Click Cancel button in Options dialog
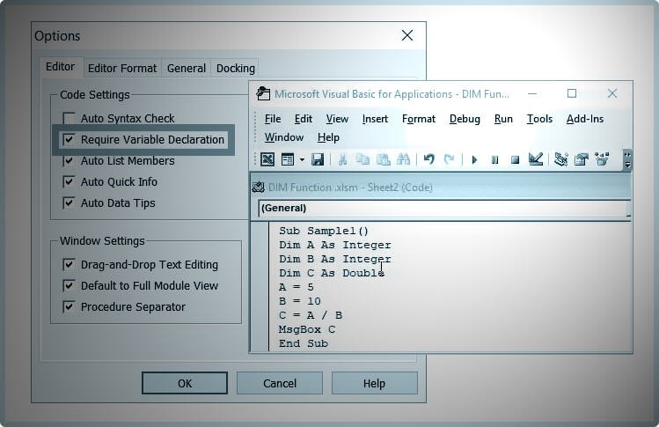Image resolution: width=659 pixels, height=427 pixels. click(280, 383)
